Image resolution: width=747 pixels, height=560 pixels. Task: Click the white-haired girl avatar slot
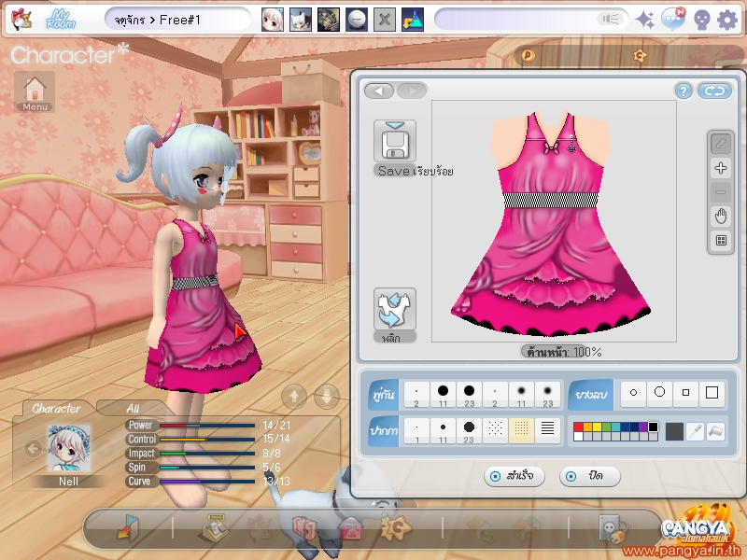point(273,20)
